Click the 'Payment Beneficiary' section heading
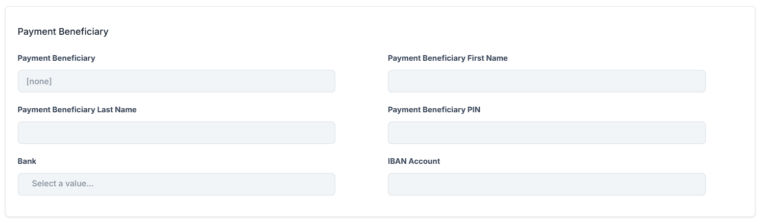 click(63, 32)
